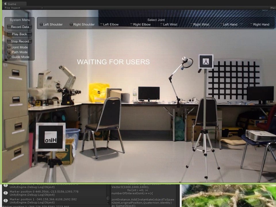Switch to the Game tab
The width and height of the screenshot is (276, 207).
click(x=14, y=4)
